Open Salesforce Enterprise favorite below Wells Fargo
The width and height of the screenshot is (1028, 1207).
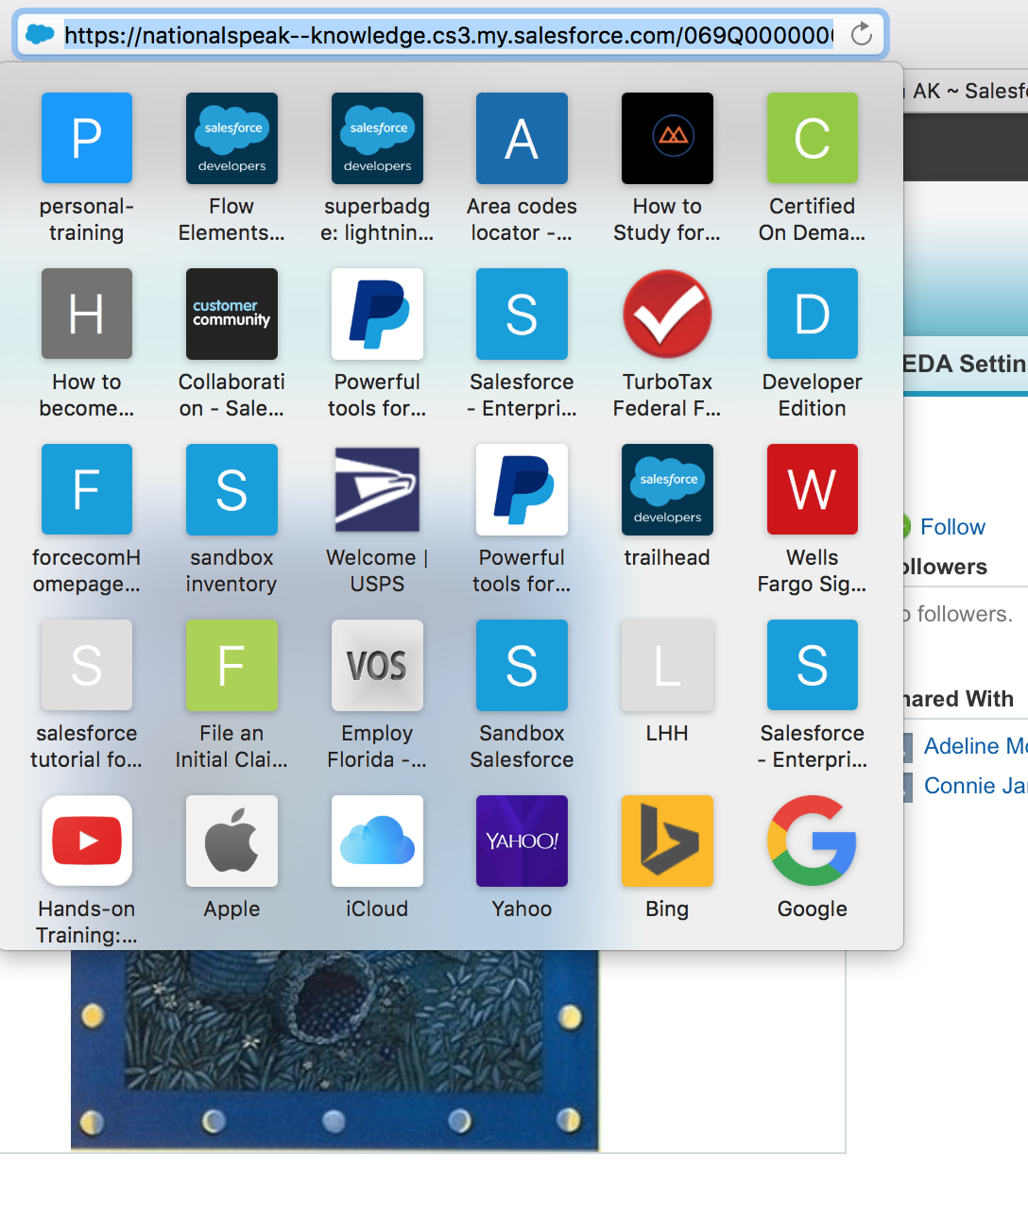[x=813, y=665]
